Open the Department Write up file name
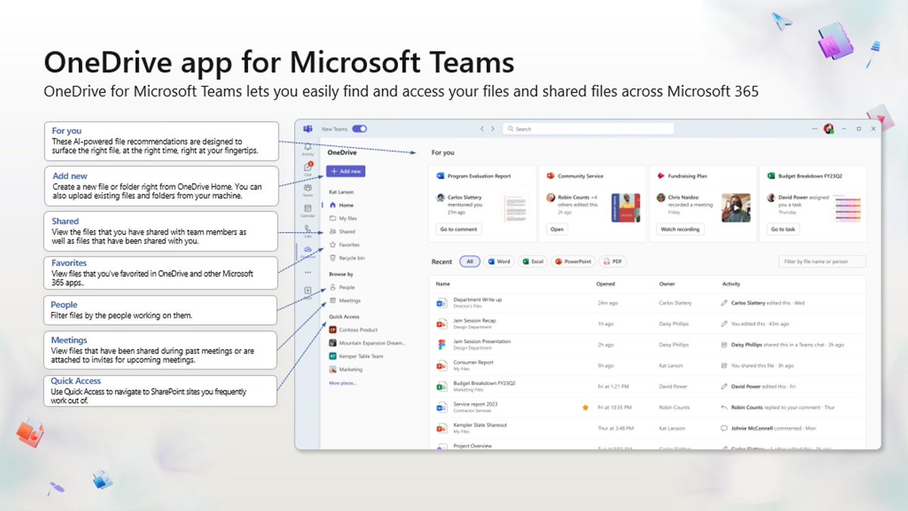Image resolution: width=908 pixels, height=511 pixels. pyautogui.click(x=477, y=300)
